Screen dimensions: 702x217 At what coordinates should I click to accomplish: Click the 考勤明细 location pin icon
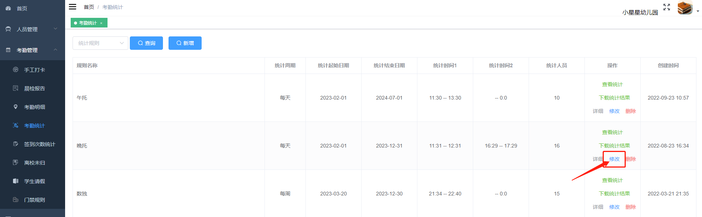tap(15, 107)
